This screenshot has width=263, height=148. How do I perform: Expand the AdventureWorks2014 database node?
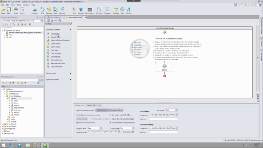pyautogui.click(x=5, y=91)
